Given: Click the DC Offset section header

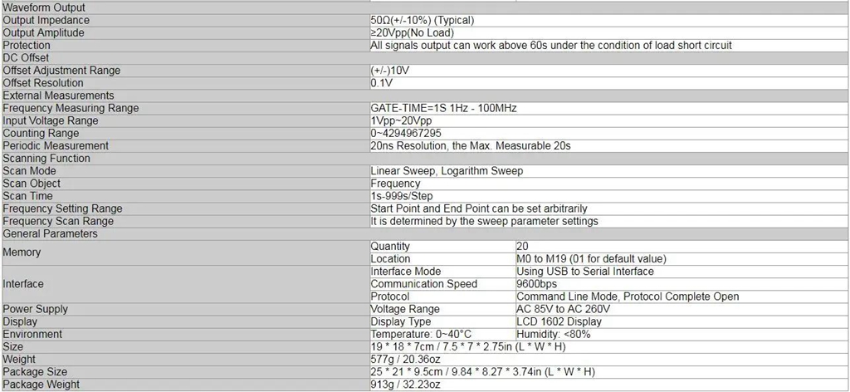Looking at the screenshot, I should pyautogui.click(x=27, y=57).
